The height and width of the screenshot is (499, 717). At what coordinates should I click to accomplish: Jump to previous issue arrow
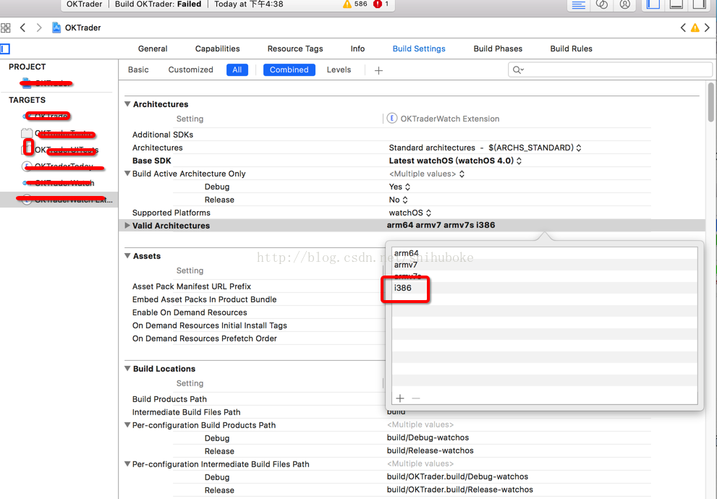point(683,28)
